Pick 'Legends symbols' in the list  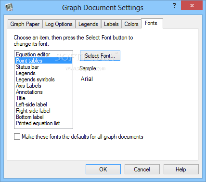click(x=43, y=79)
